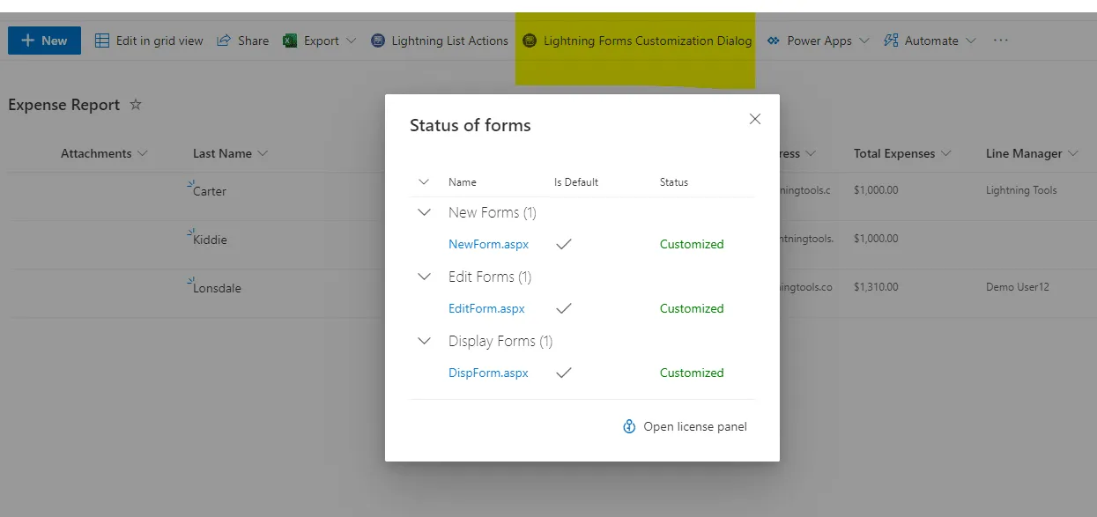This screenshot has width=1097, height=517.
Task: Open the Export menu icon
Action: (289, 40)
